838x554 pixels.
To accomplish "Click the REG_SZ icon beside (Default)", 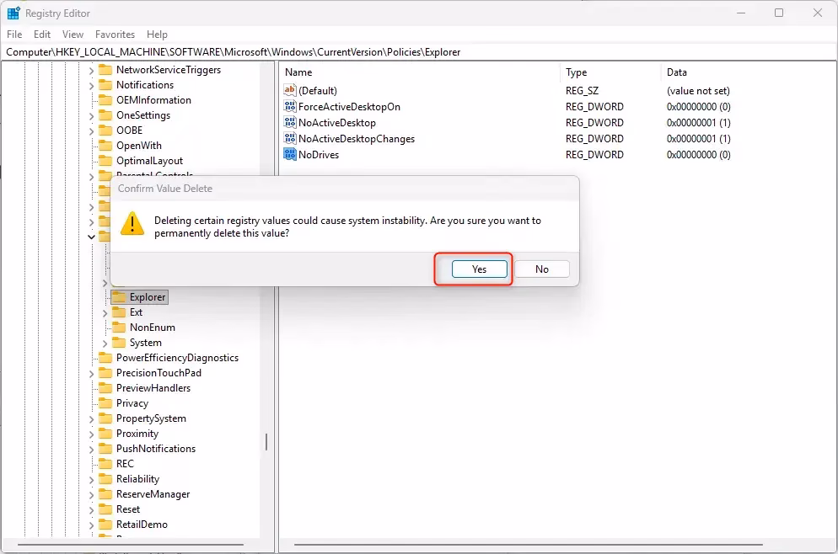I will pyautogui.click(x=290, y=90).
